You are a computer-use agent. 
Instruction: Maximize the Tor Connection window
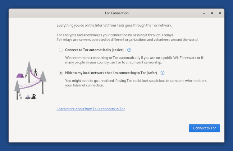coord(212,13)
